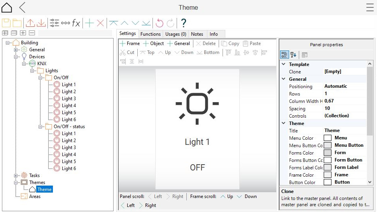Click the property pages icon
Viewport: 377px width, 212px height.
click(x=304, y=55)
